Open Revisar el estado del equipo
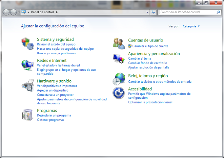This screenshot has width=224, height=158. (x=56, y=44)
